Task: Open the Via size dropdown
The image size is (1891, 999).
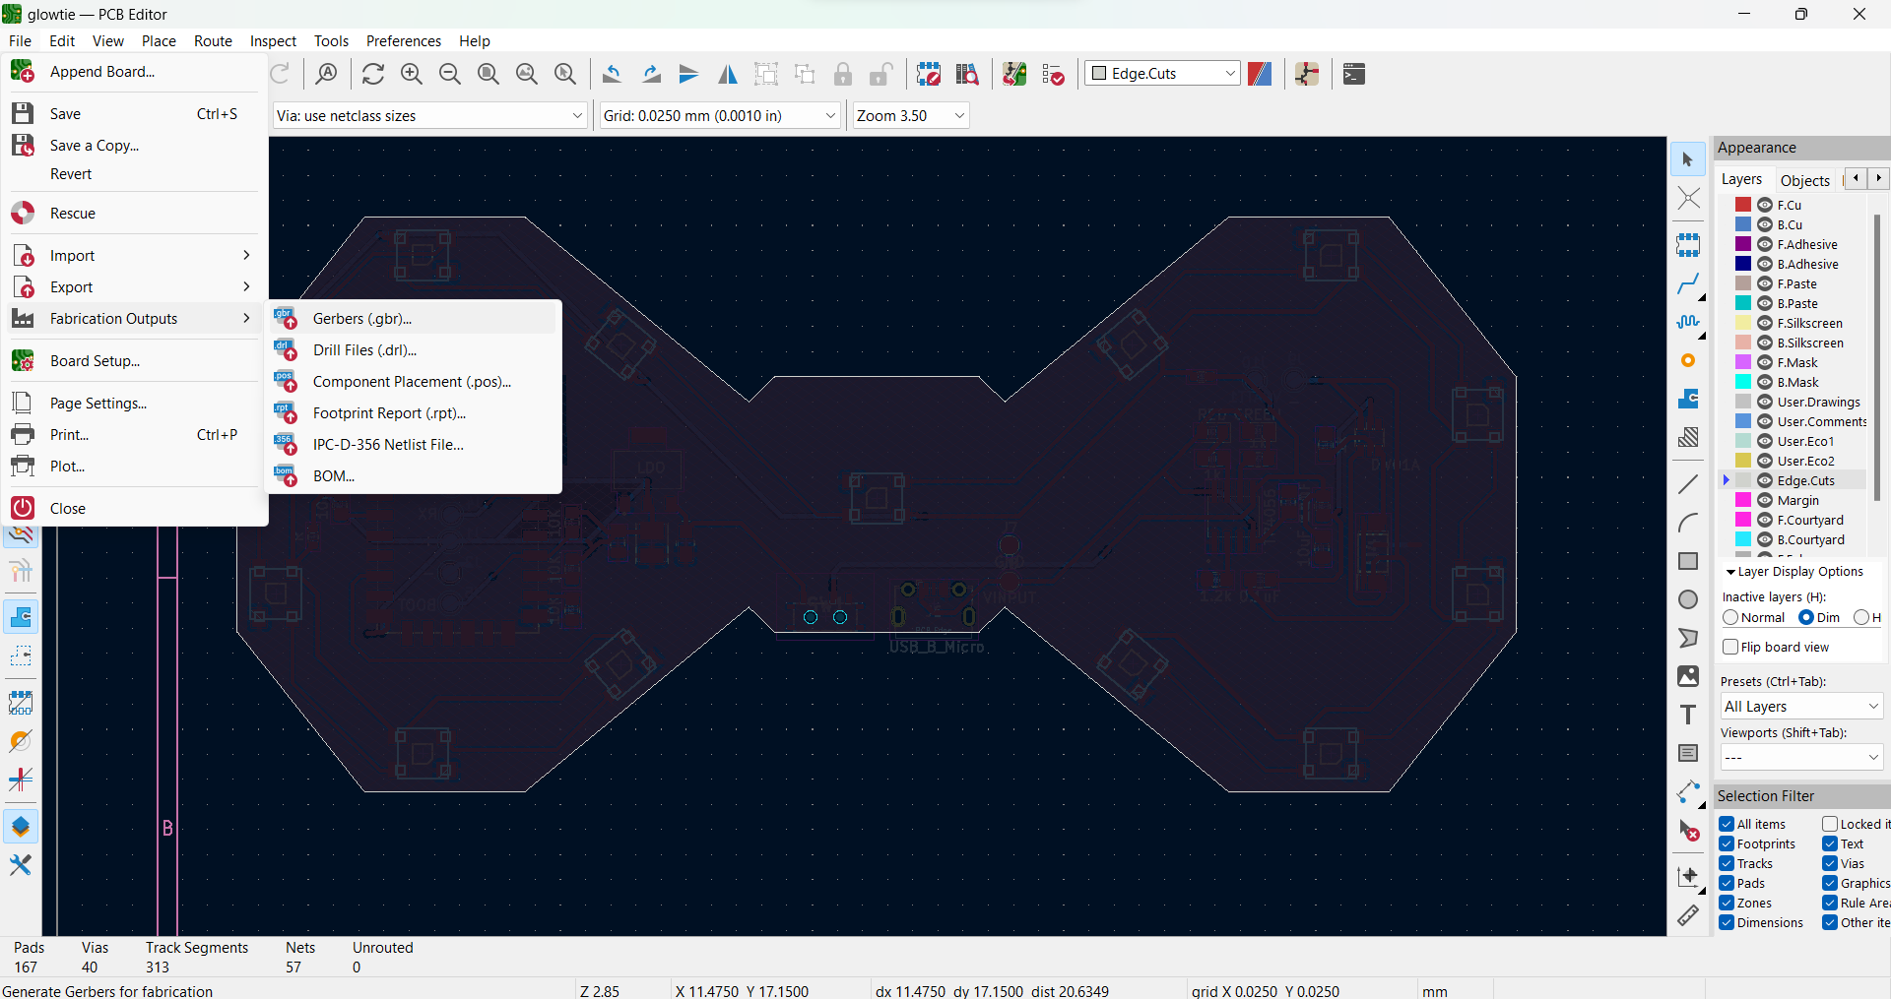Action: 430,116
